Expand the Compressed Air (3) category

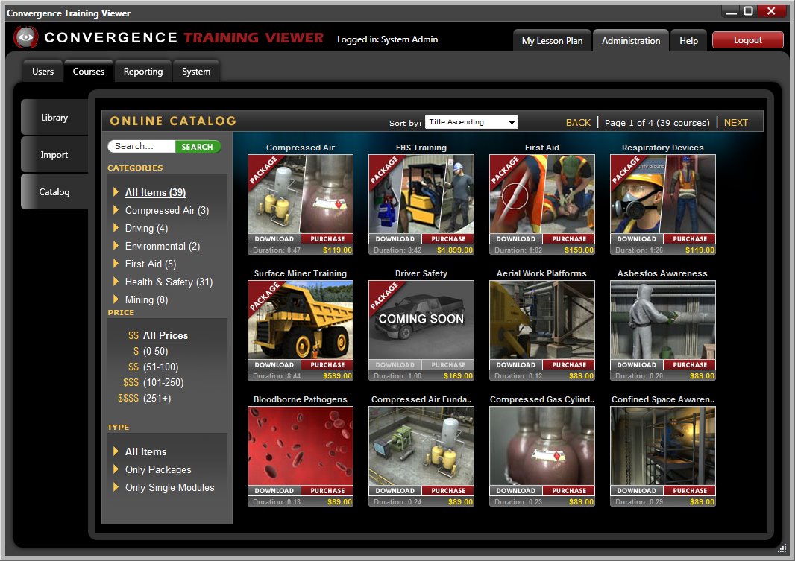pos(167,210)
